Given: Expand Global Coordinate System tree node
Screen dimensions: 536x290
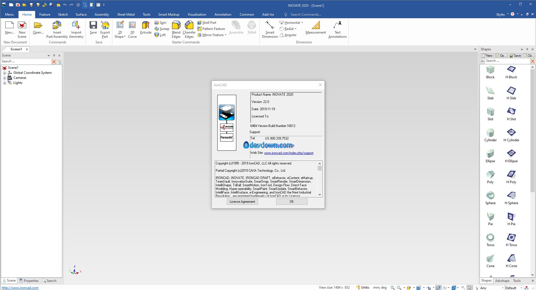Looking at the screenshot, I should (4, 73).
